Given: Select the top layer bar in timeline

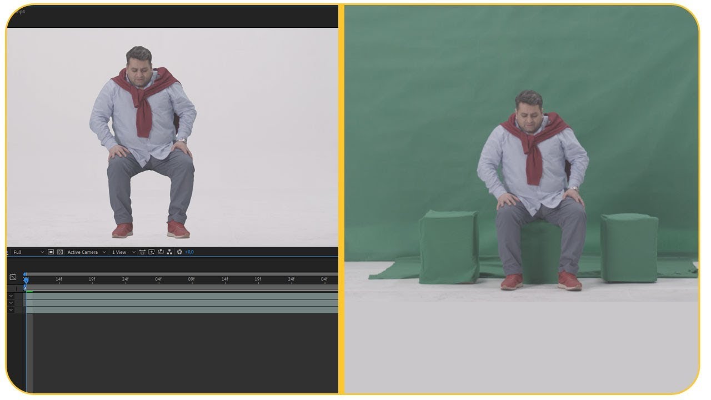Looking at the screenshot, I should coord(182,296).
